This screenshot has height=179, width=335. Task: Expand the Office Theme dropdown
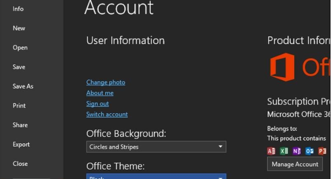point(156,176)
